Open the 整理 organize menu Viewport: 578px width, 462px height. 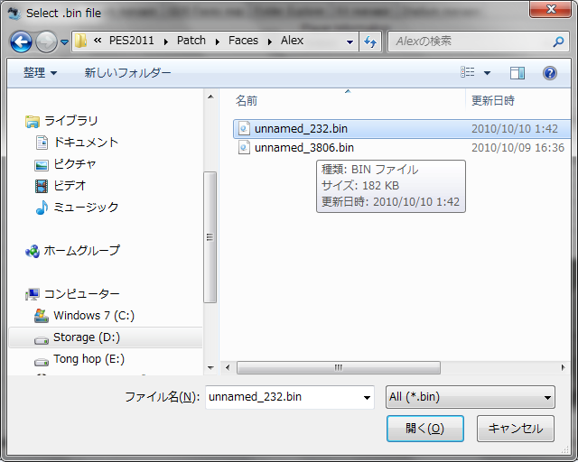(40, 73)
